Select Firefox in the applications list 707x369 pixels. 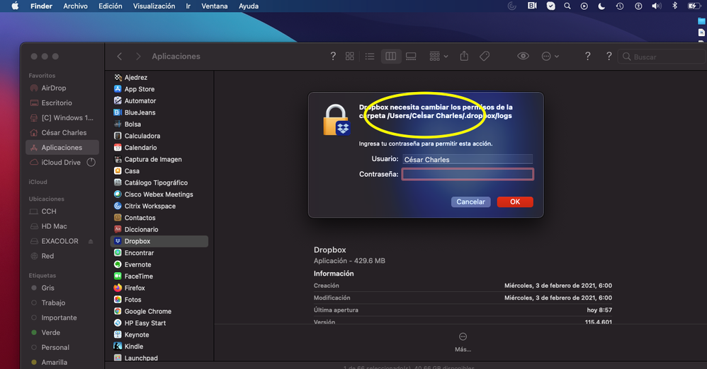159,288
